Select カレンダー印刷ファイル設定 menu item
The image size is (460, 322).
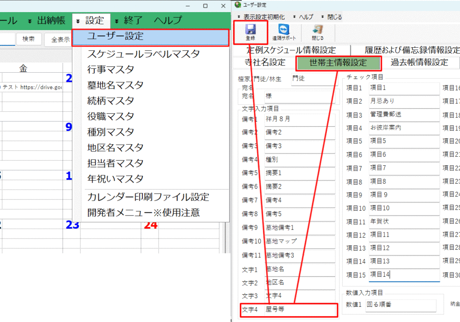[148, 197]
